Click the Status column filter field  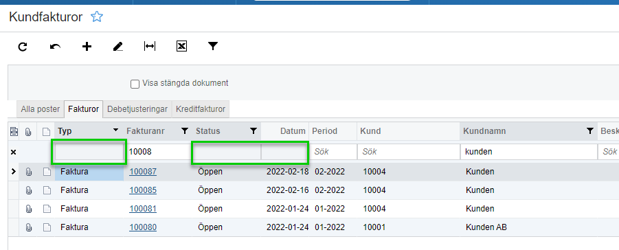pyautogui.click(x=227, y=152)
